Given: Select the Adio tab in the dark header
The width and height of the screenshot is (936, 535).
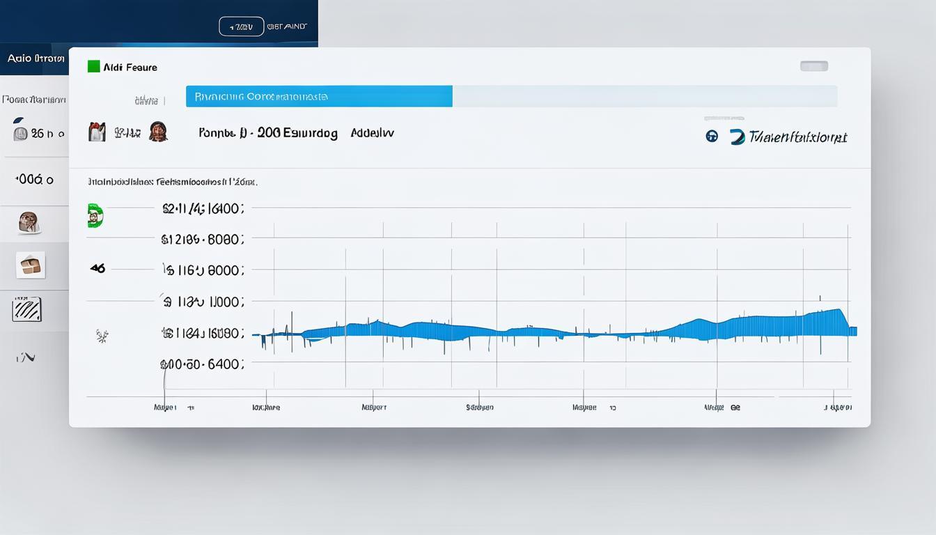Looking at the screenshot, I should point(35,59).
